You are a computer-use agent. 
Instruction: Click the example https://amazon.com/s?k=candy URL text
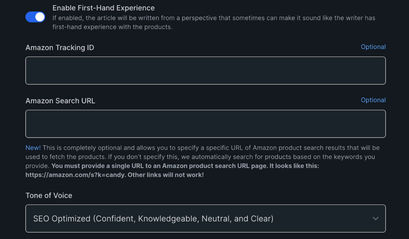pyautogui.click(x=75, y=175)
